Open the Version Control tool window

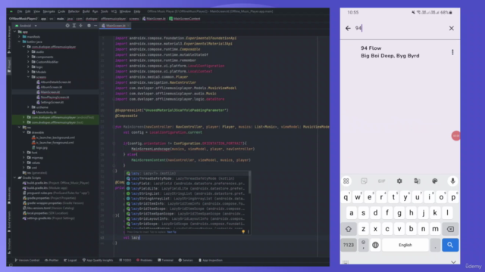click(x=27, y=260)
